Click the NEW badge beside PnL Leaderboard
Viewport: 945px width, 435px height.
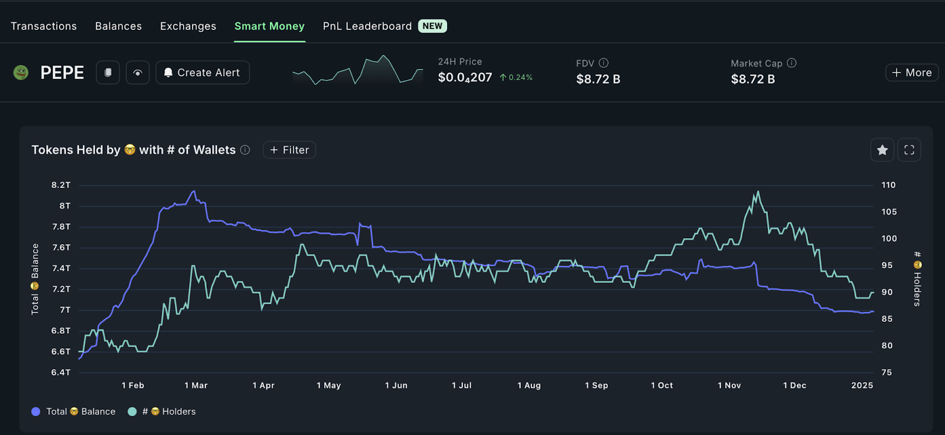[x=432, y=26]
